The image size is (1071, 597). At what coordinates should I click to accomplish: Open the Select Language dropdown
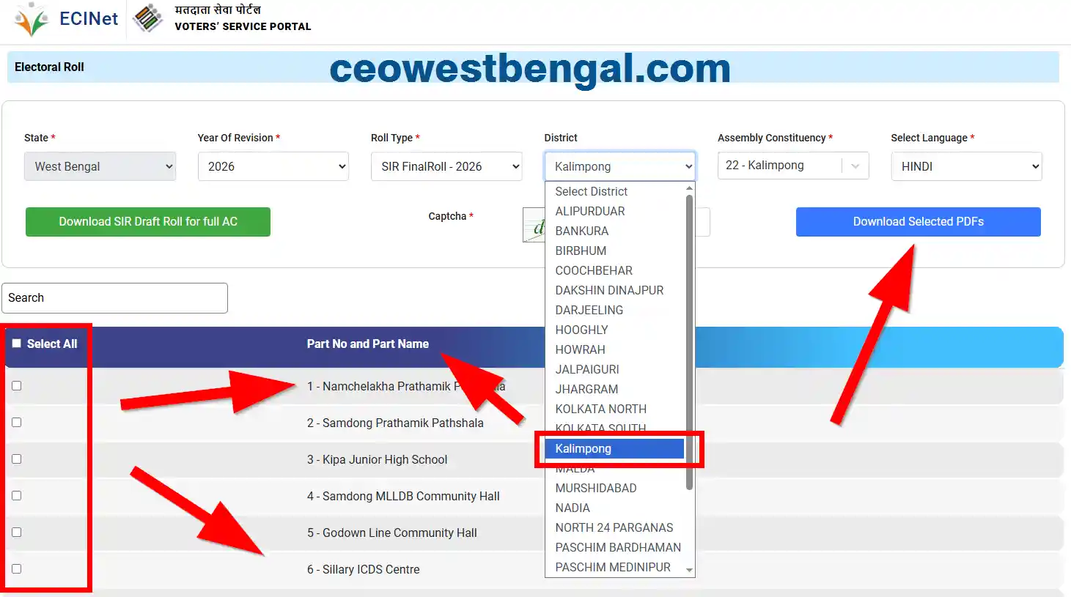tap(965, 166)
